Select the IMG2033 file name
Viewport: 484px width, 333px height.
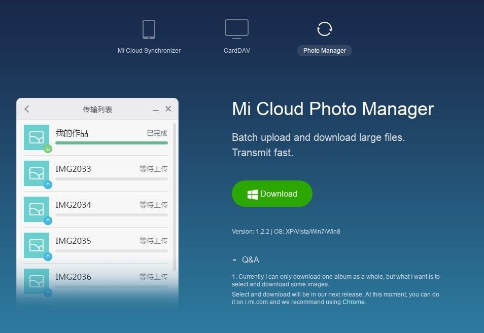pyautogui.click(x=73, y=169)
